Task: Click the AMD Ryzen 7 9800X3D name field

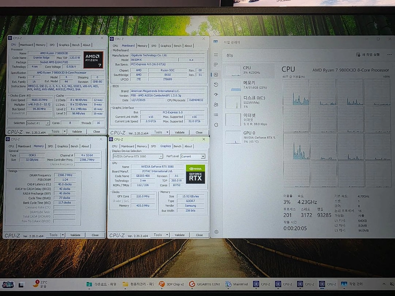Action: click(x=54, y=53)
